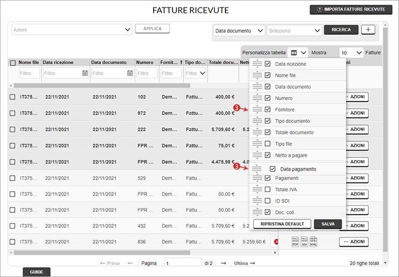Open the Mostra rows-per-page dropdown
The height and width of the screenshot is (277, 399).
tap(352, 53)
